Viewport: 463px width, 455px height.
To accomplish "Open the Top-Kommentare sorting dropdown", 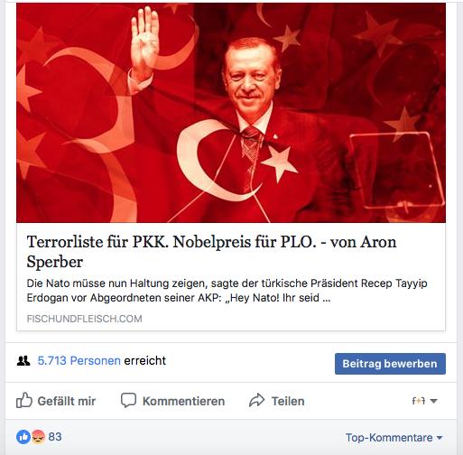I will coord(394,438).
